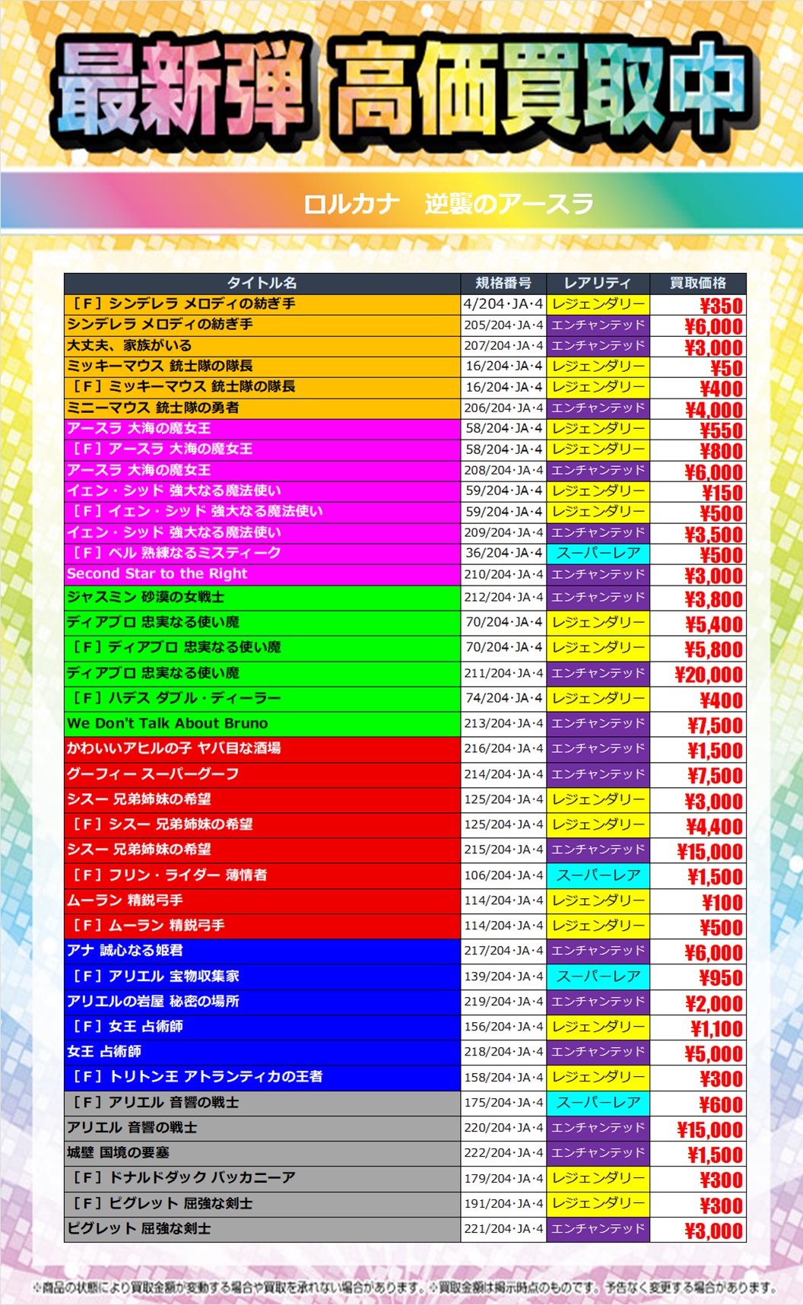This screenshot has height=1305, width=803.
Task: Click the ¥4,400 price
Action: (713, 827)
